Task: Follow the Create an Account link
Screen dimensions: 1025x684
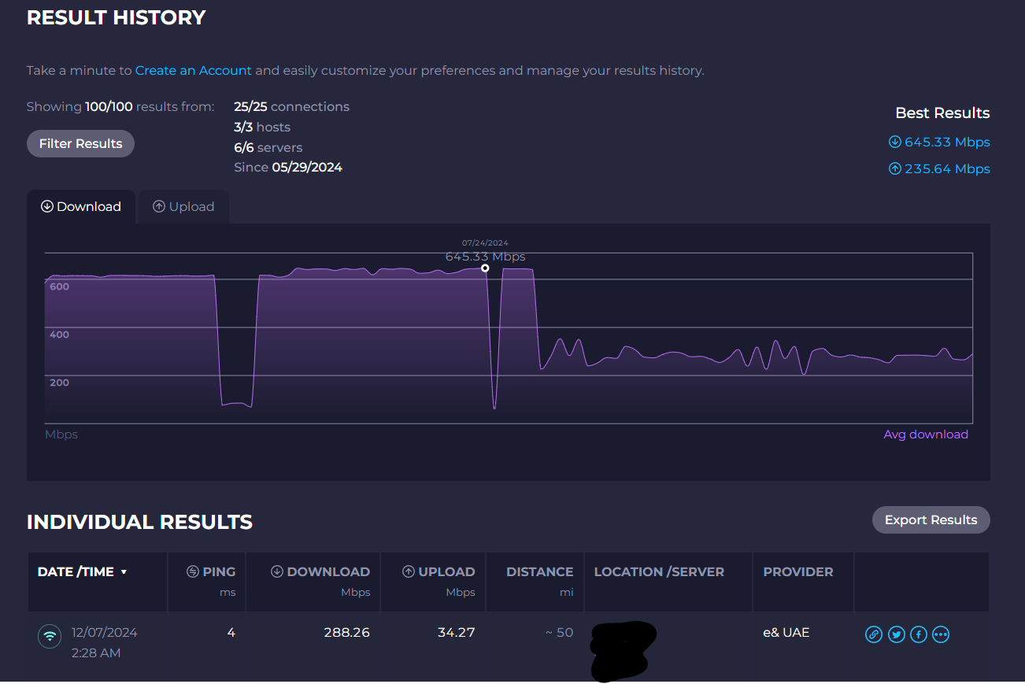Action: click(194, 71)
